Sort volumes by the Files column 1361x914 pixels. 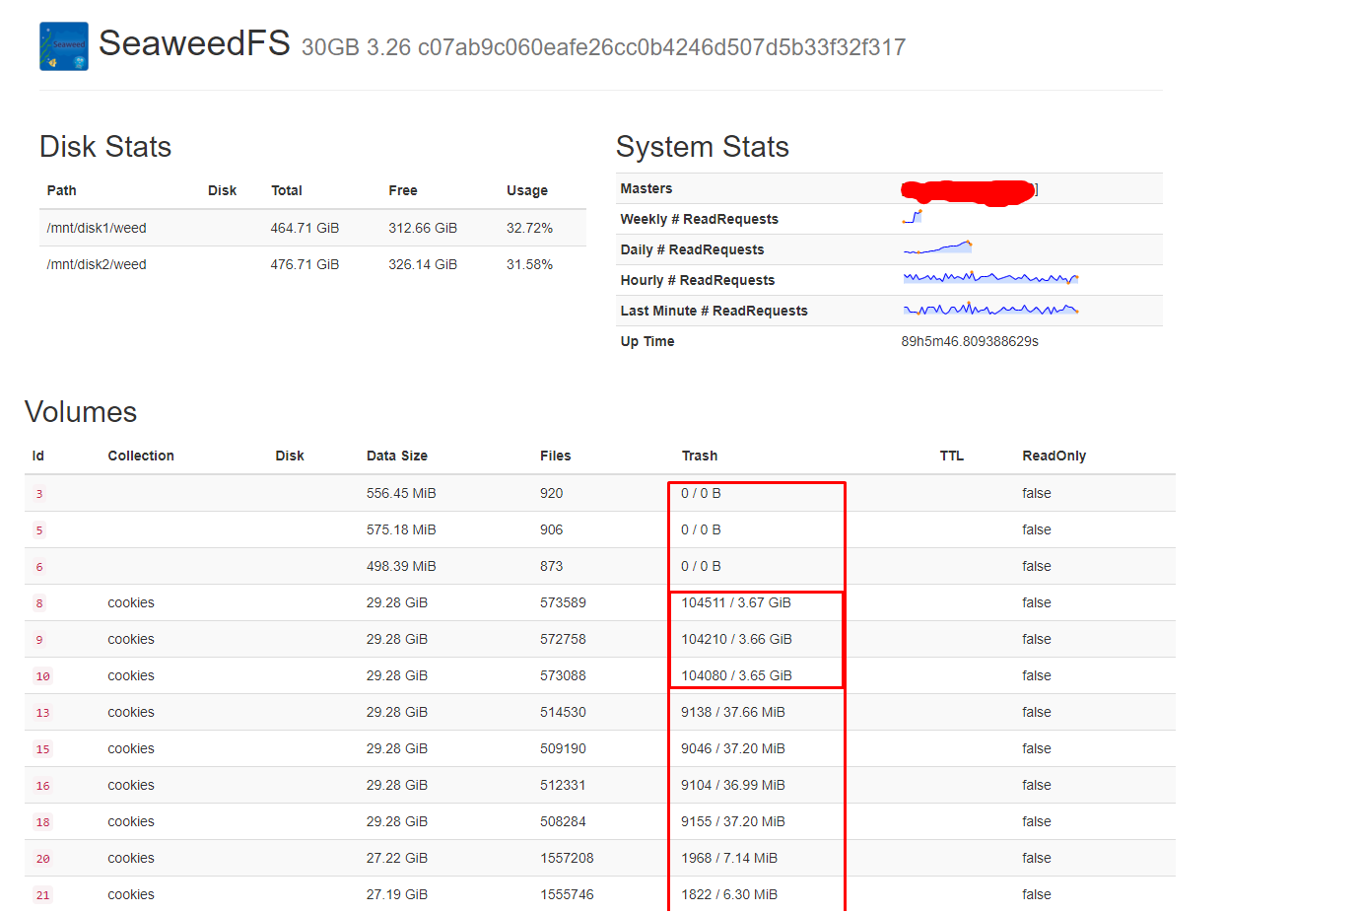point(556,456)
